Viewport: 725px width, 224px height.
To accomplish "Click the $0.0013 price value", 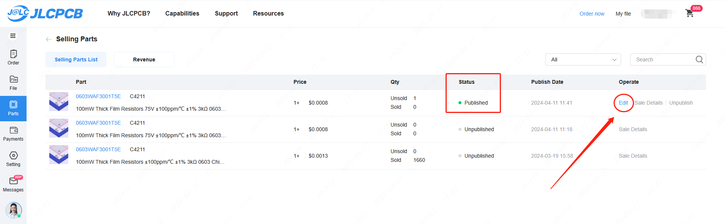I will [x=318, y=156].
